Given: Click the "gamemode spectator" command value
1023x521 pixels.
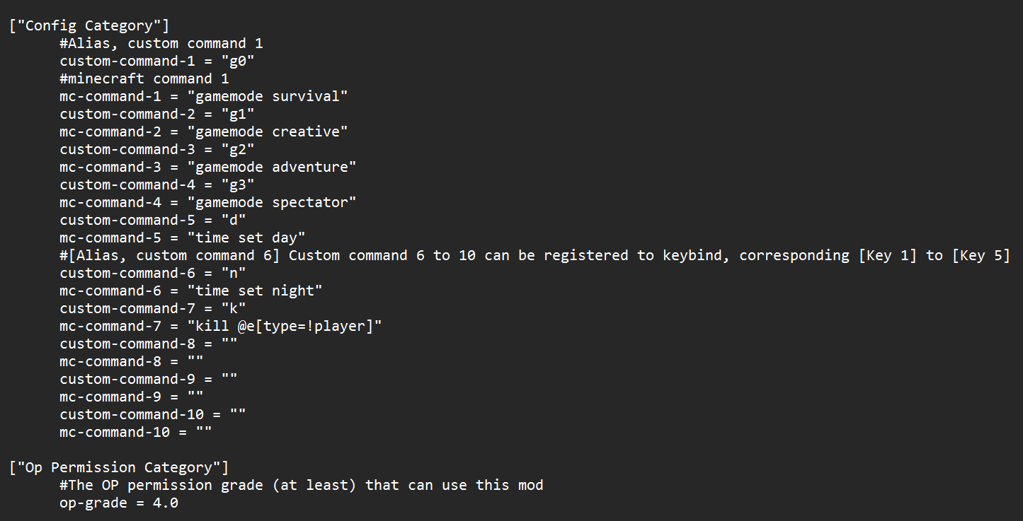Looking at the screenshot, I should 271,203.
